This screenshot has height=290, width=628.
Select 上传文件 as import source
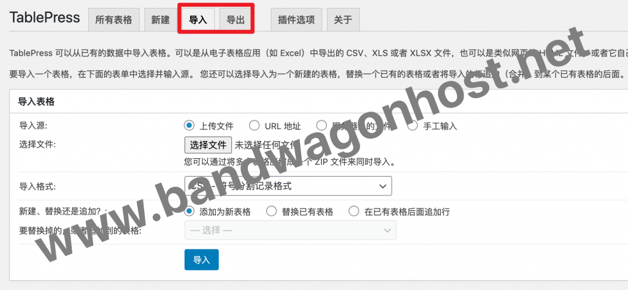click(189, 126)
